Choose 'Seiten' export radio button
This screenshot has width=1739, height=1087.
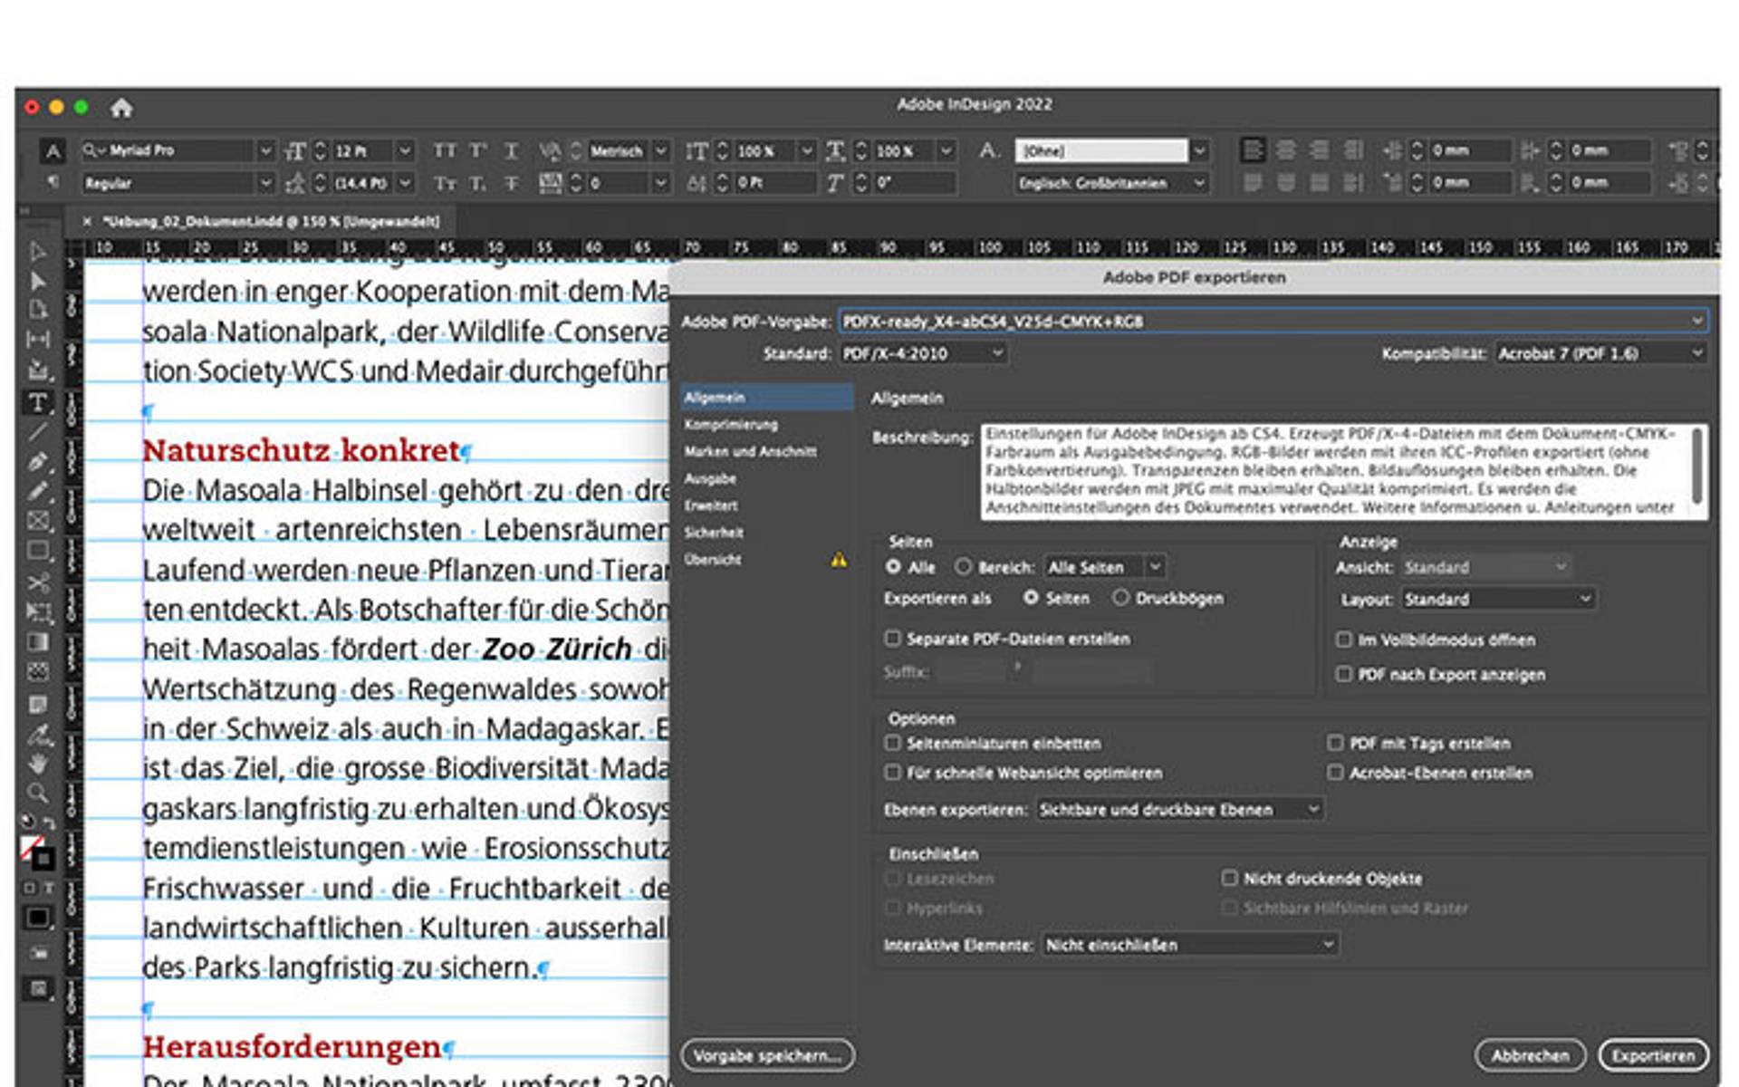[1031, 598]
